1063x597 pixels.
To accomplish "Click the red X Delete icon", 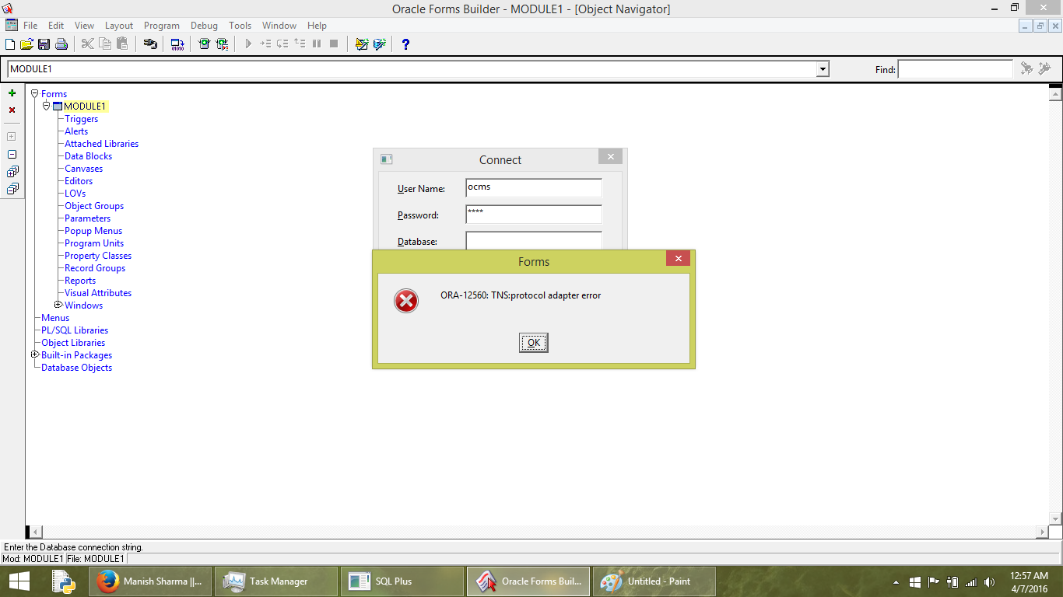I will pyautogui.click(x=12, y=110).
